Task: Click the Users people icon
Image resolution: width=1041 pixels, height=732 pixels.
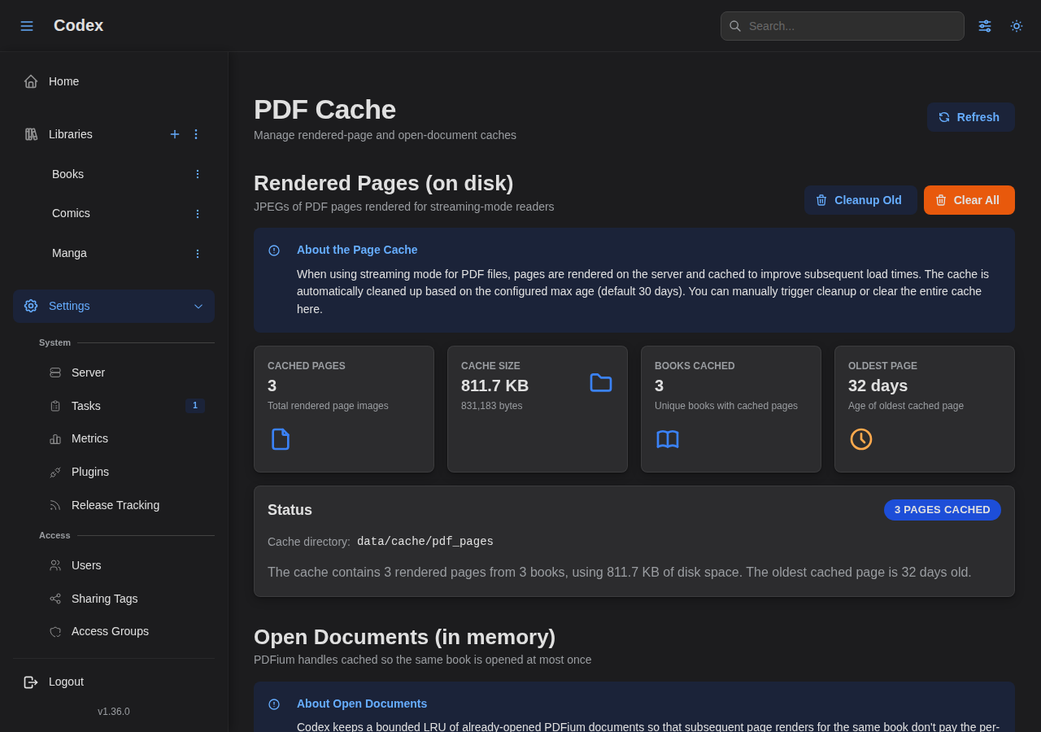Action: click(x=55, y=565)
